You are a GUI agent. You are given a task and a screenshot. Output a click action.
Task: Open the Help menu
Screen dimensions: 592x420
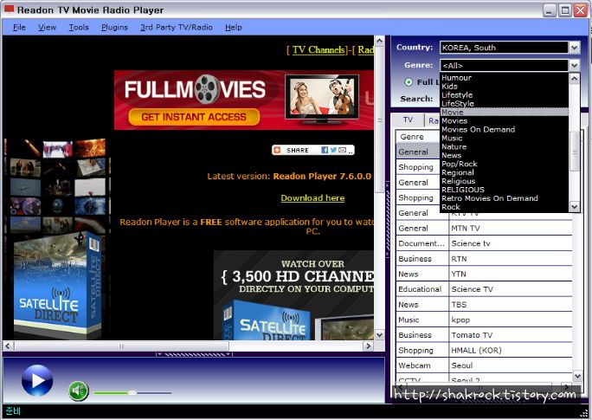pyautogui.click(x=234, y=27)
